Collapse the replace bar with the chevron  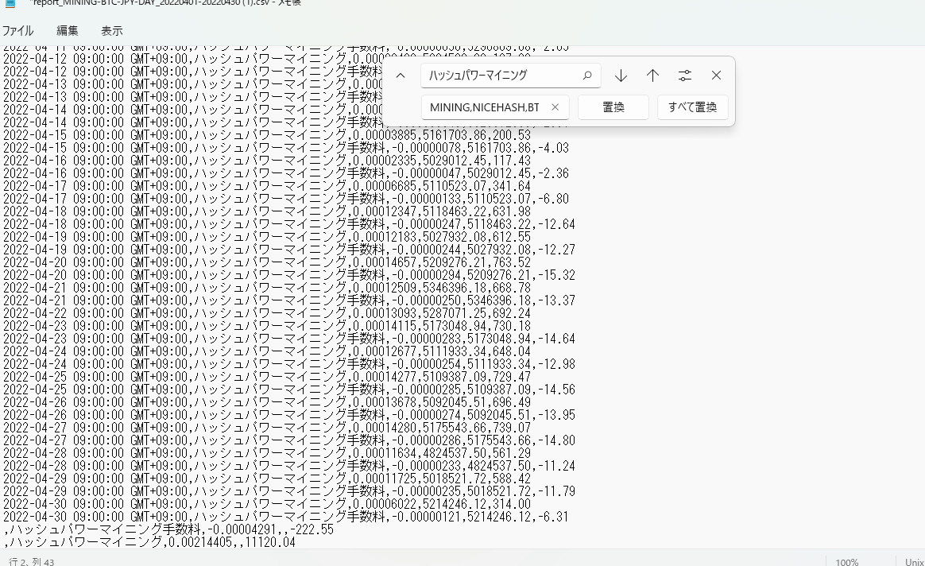pos(401,76)
